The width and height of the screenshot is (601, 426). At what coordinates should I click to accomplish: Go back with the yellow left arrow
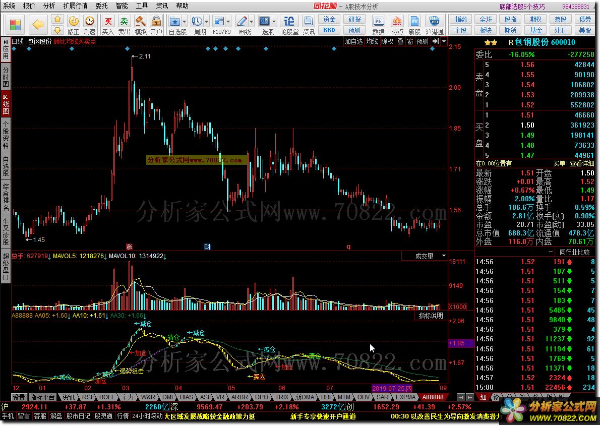click(38, 25)
